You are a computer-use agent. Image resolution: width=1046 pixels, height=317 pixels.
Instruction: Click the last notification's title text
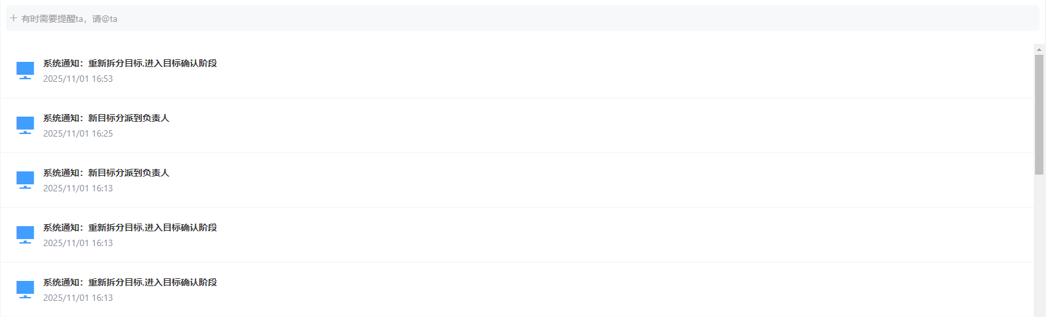click(x=130, y=282)
